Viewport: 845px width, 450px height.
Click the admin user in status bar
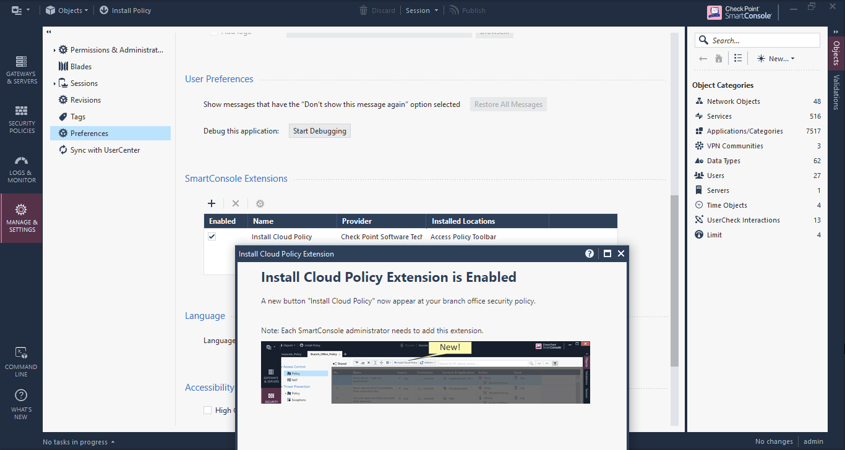(x=813, y=442)
